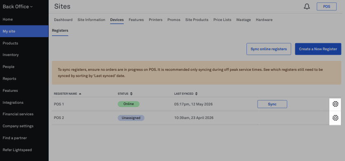The height and width of the screenshot is (161, 345).
Task: Open settings gear for POS 2
Action: [x=335, y=118]
